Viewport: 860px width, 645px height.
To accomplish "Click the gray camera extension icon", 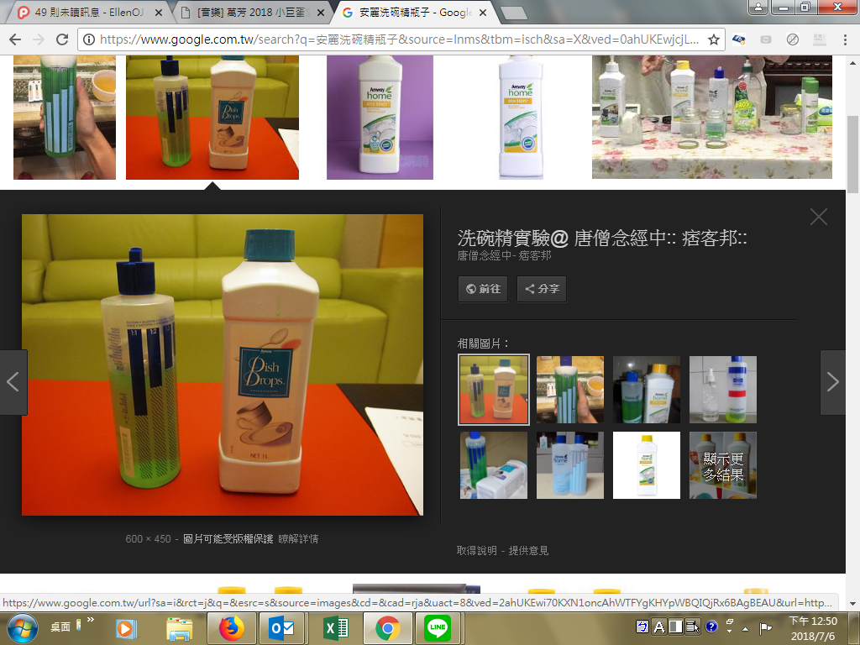I will pyautogui.click(x=766, y=39).
